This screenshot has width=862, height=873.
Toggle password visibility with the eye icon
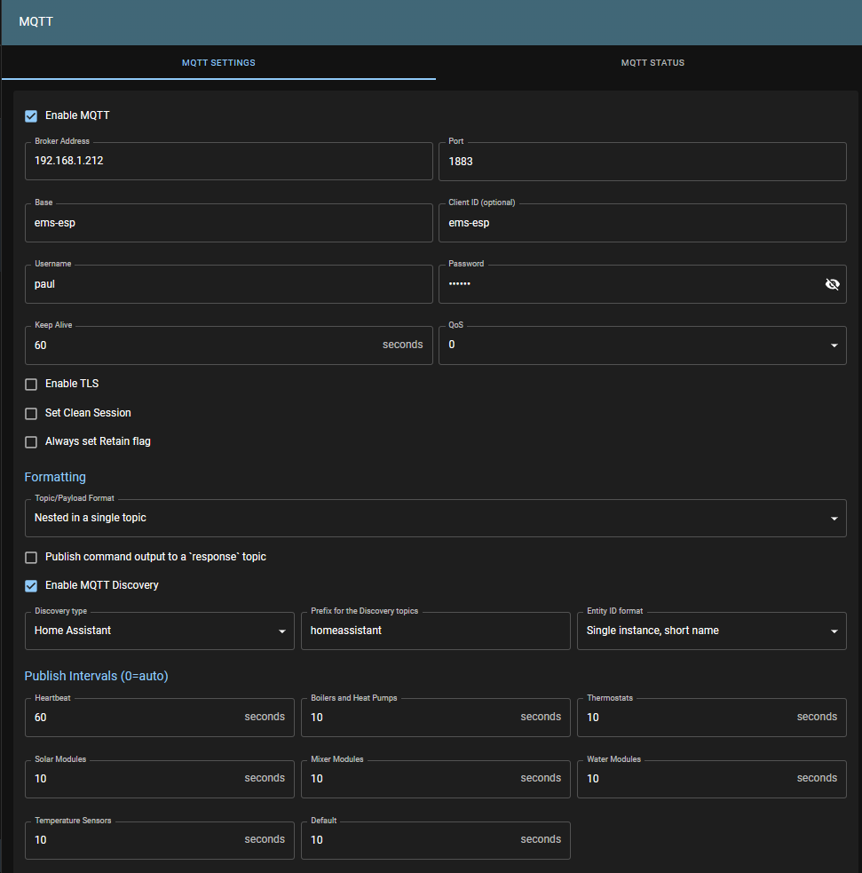[x=832, y=283]
